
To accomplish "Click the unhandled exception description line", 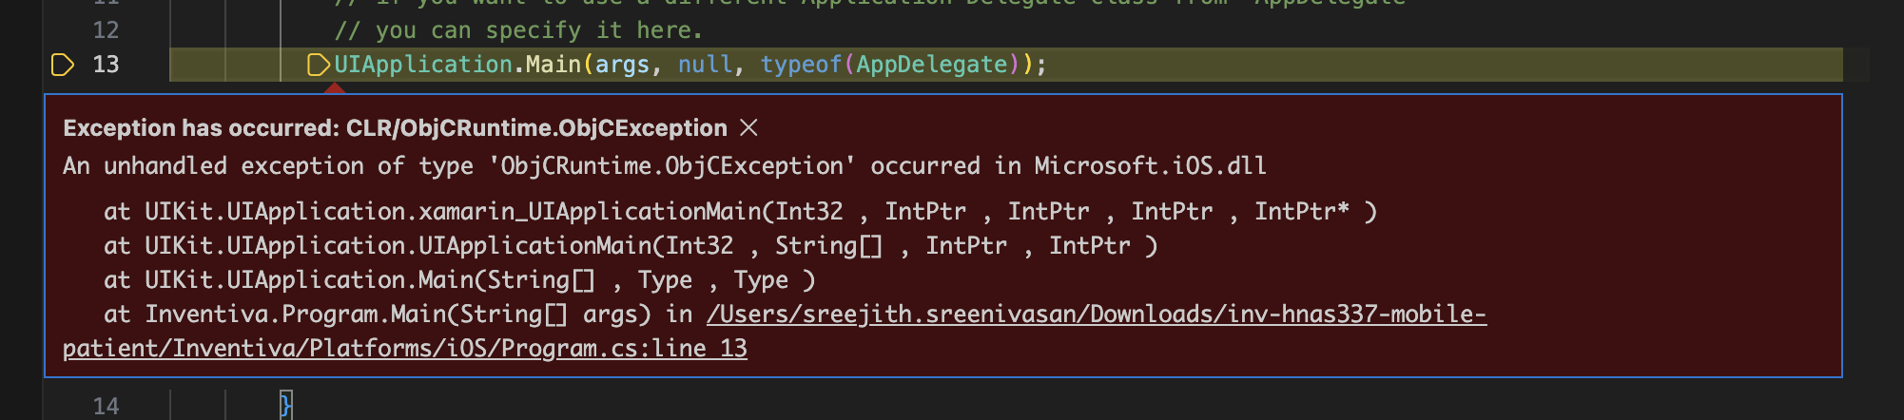I will 665,166.
